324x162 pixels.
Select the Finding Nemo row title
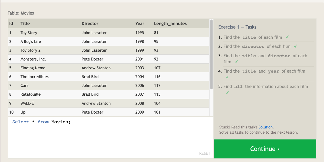click(33, 68)
